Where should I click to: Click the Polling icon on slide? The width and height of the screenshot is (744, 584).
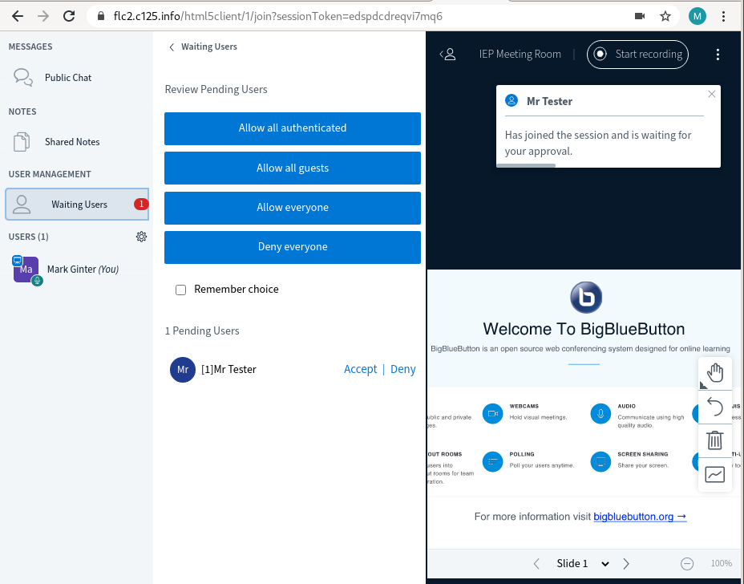click(492, 461)
